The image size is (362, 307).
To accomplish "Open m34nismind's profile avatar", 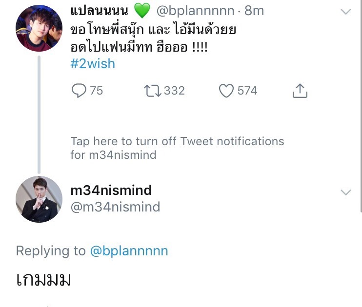I will coord(39,199).
